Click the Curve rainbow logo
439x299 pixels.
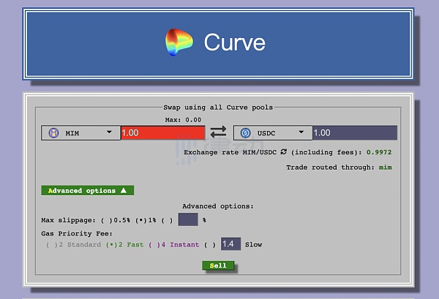click(x=179, y=42)
